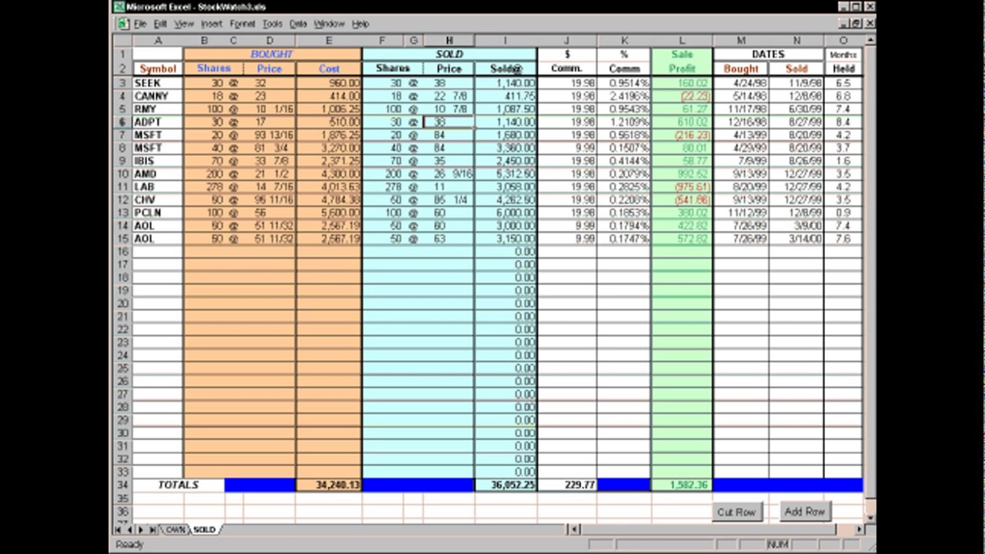This screenshot has height=554, width=985.
Task: Click the SOLD header cell in row 1
Action: [449, 55]
